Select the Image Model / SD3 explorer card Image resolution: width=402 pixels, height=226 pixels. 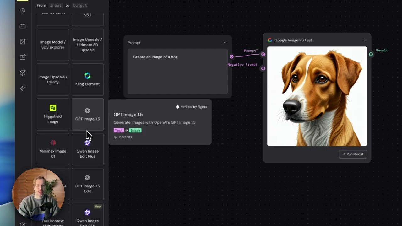point(53,45)
